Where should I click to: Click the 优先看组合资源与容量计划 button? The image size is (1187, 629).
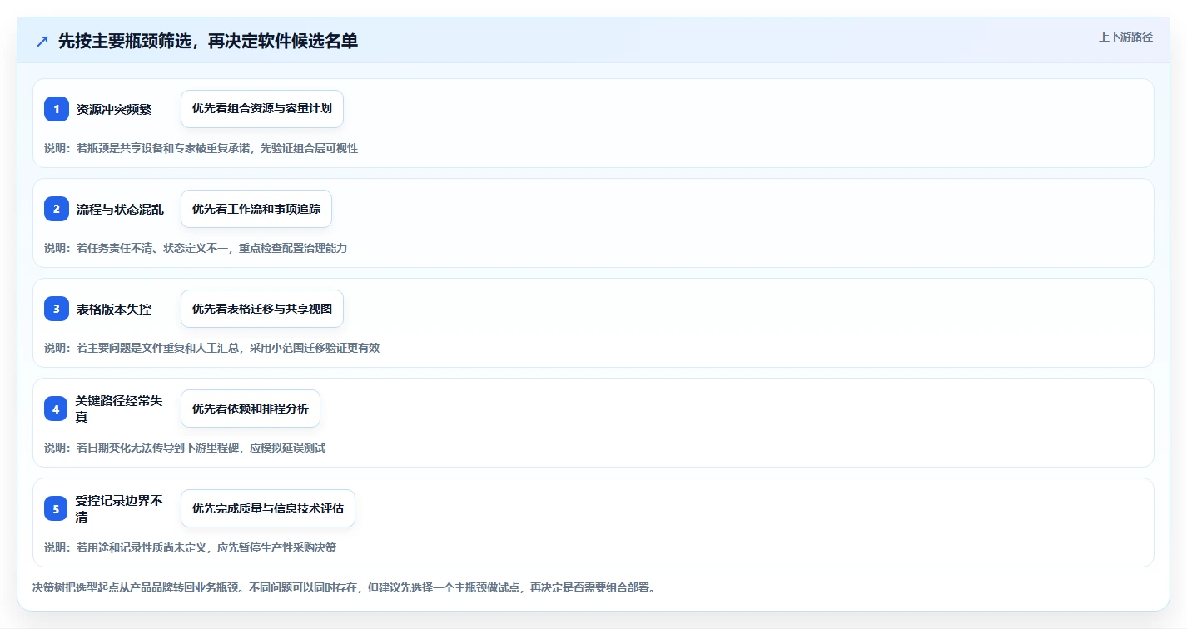pos(262,109)
